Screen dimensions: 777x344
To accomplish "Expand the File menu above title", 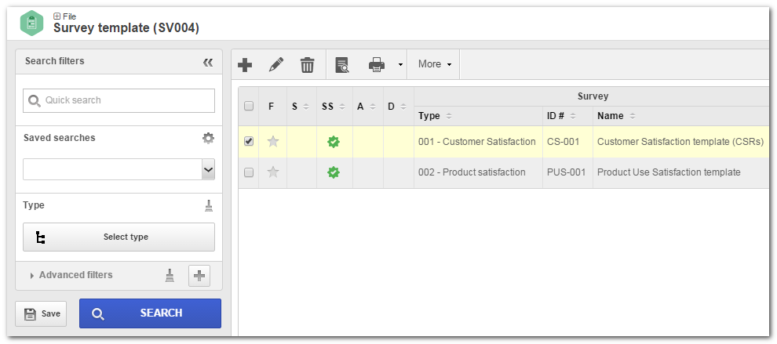I will pyautogui.click(x=64, y=16).
